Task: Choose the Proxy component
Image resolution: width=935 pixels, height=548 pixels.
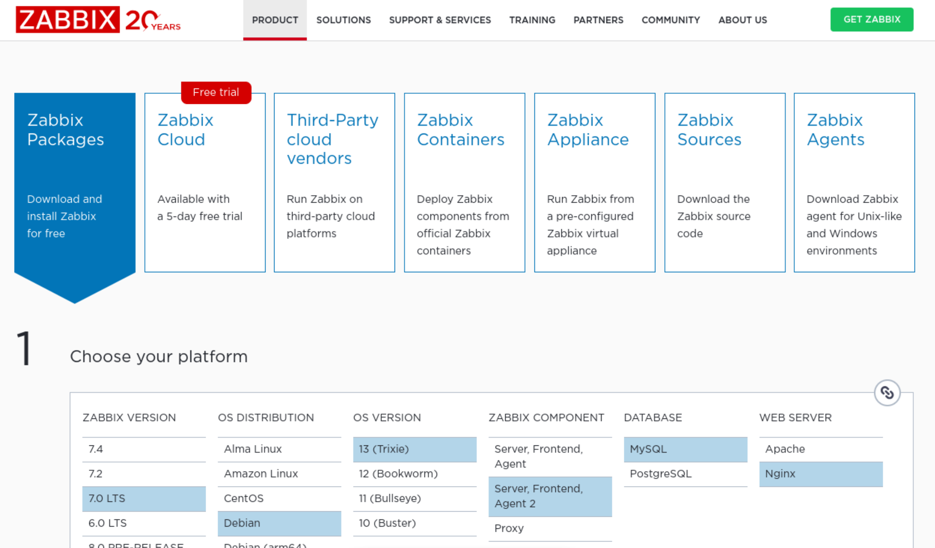Action: coord(550,529)
